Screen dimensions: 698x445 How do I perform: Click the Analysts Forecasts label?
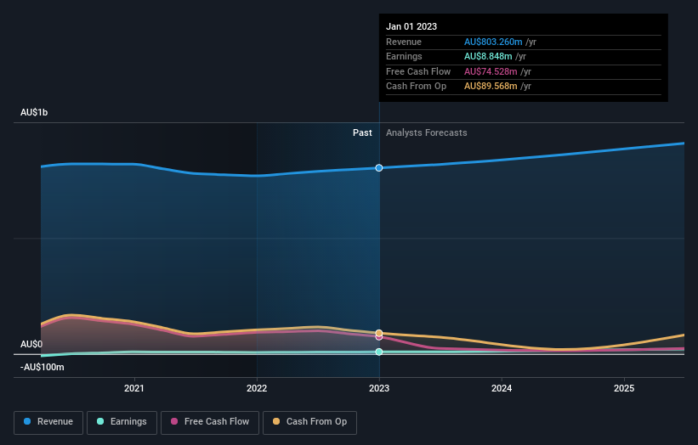pos(427,132)
